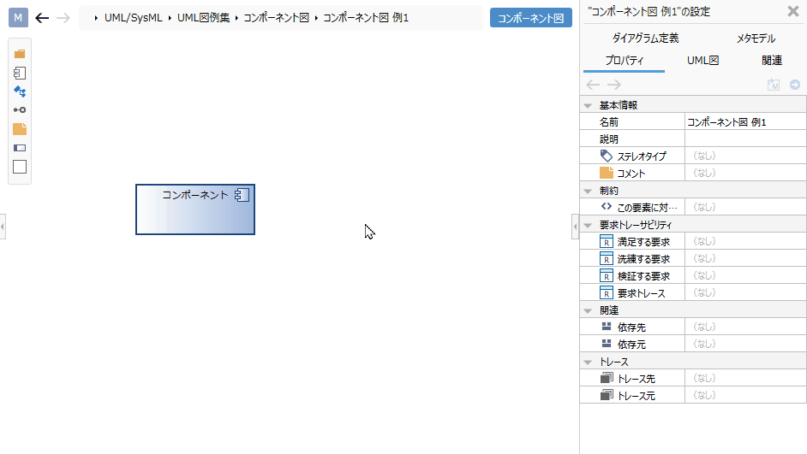Select the empty rectangle frame tool
This screenshot has width=807, height=454.
coord(20,167)
